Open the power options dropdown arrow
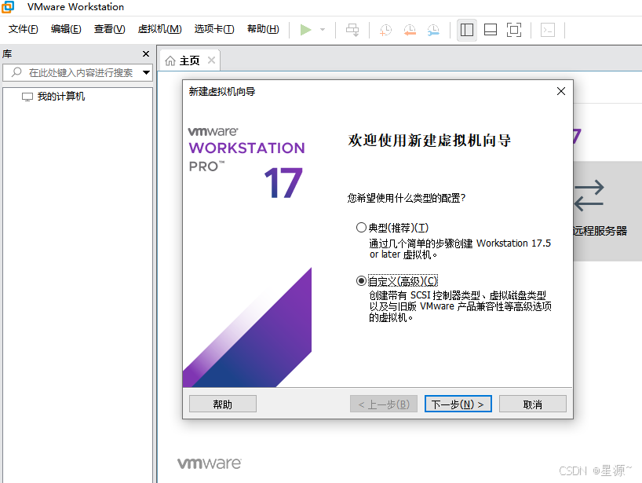642x483 pixels. 323,30
